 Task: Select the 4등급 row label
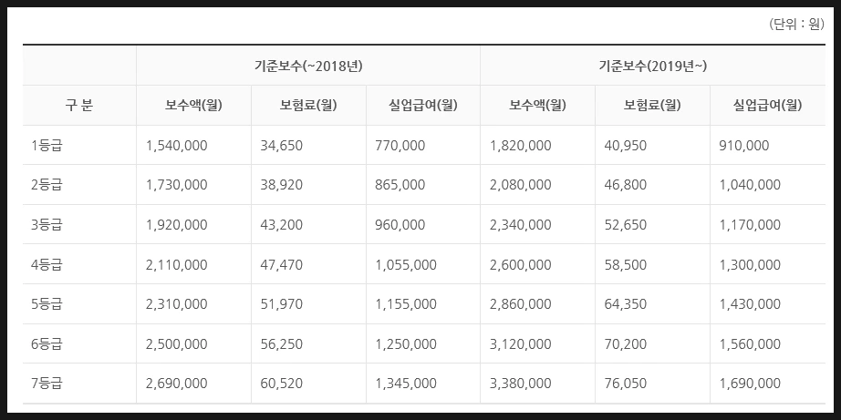click(79, 264)
